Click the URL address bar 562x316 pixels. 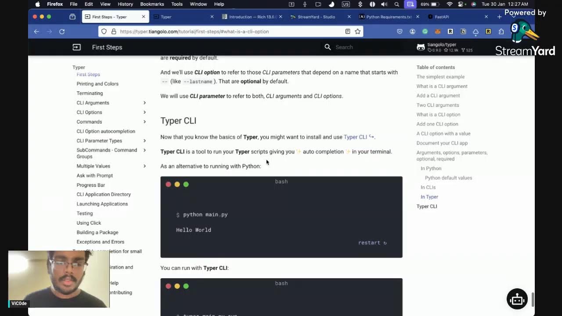point(231,32)
